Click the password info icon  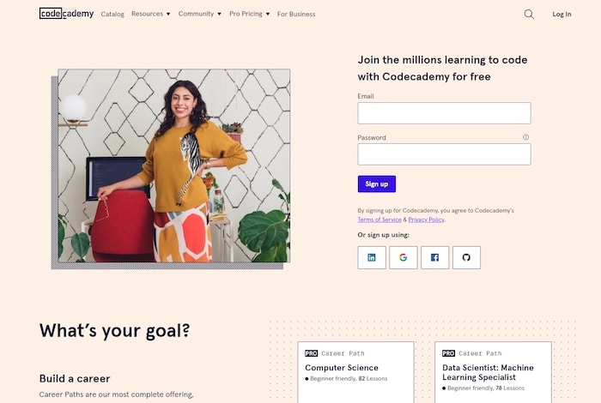[x=525, y=137]
